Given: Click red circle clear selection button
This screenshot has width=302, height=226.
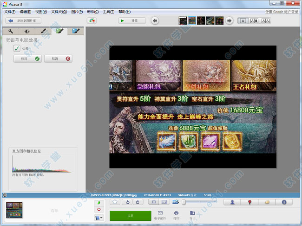Looking at the screenshot, I should [x=99, y=209].
